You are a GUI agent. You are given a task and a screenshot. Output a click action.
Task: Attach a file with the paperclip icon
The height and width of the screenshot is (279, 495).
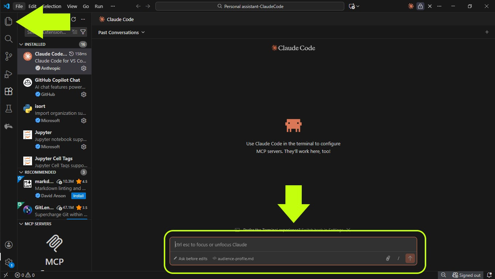tap(388, 258)
